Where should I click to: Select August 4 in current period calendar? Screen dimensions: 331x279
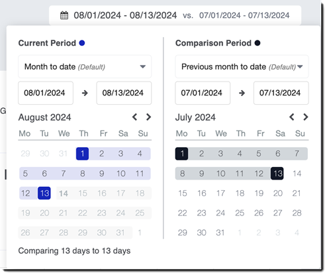(x=140, y=154)
